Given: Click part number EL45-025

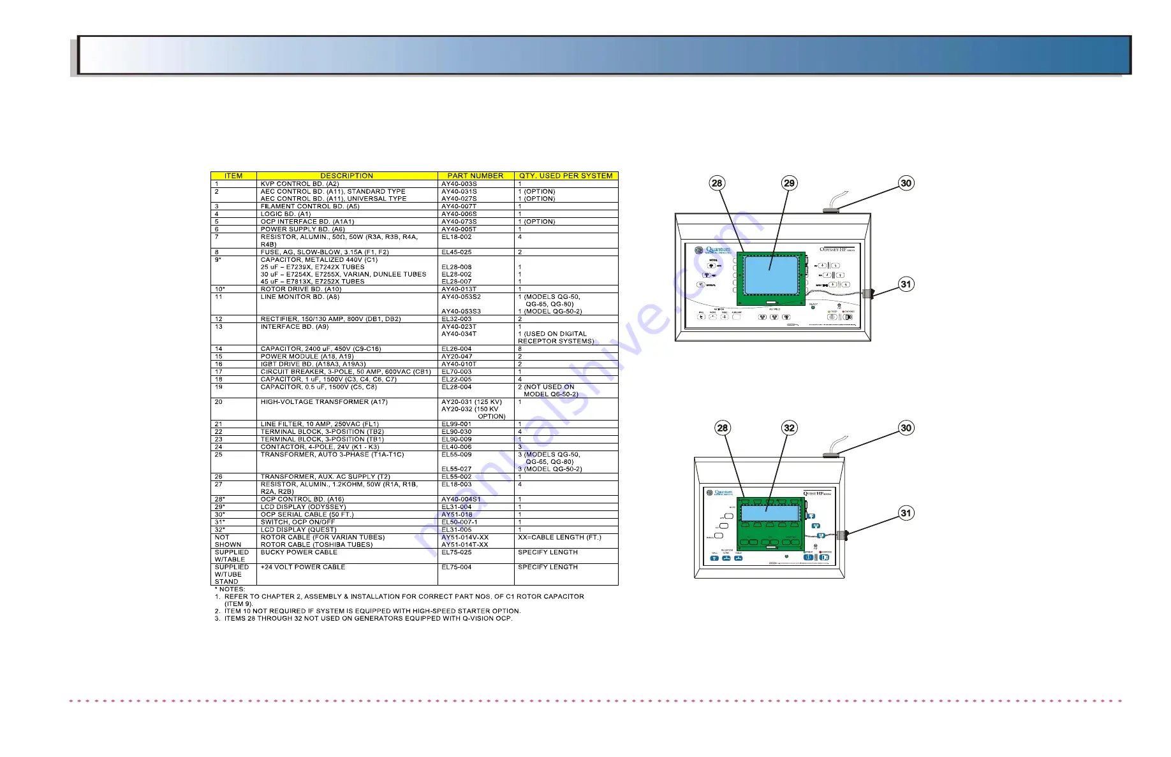Looking at the screenshot, I should click(x=457, y=252).
